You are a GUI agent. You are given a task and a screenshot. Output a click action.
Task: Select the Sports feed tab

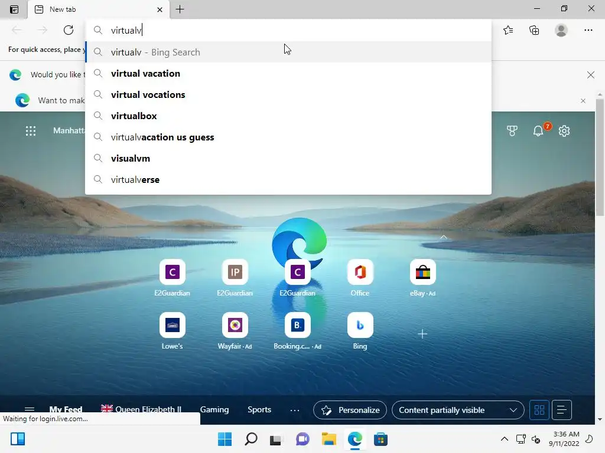(x=259, y=409)
